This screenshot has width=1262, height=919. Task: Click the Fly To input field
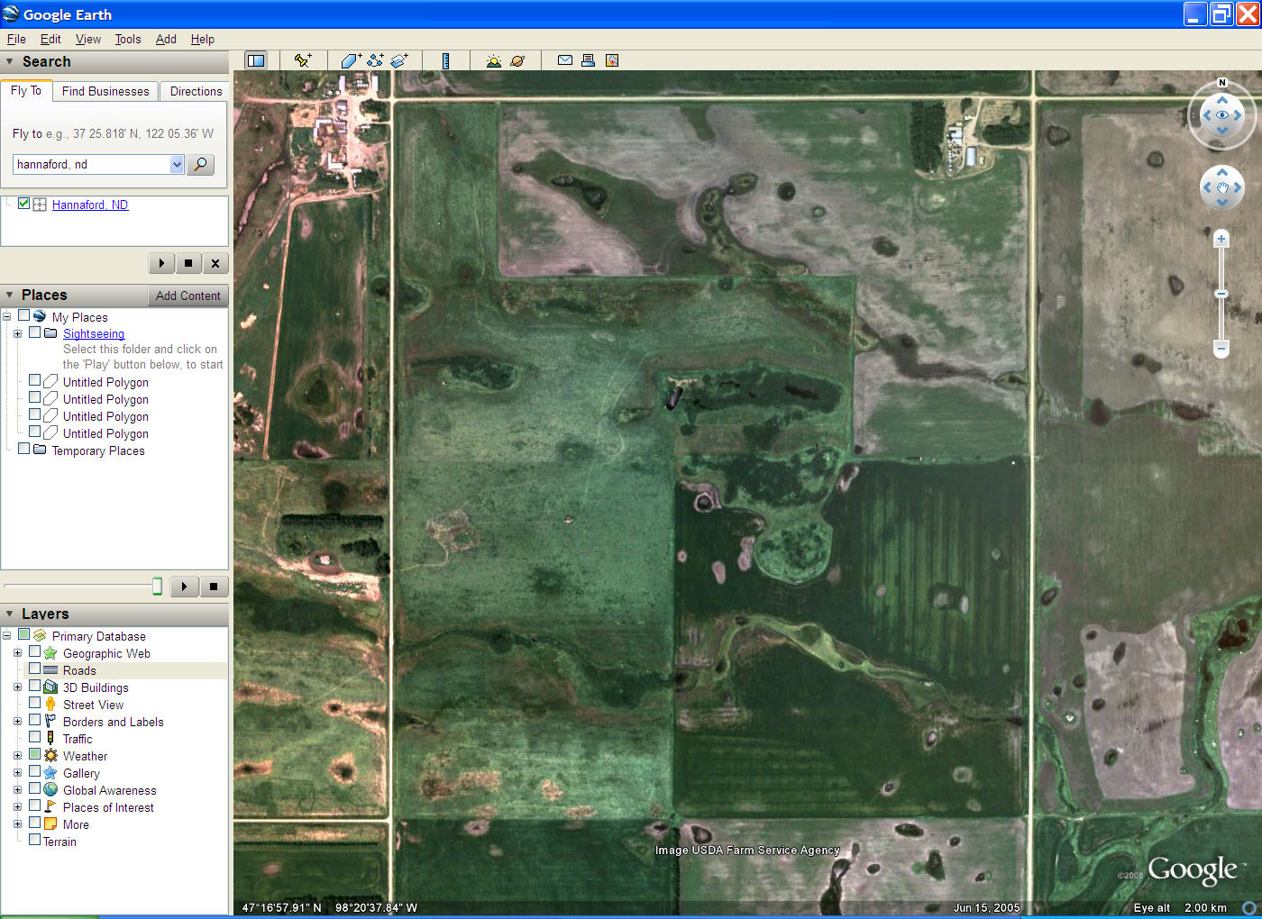91,164
